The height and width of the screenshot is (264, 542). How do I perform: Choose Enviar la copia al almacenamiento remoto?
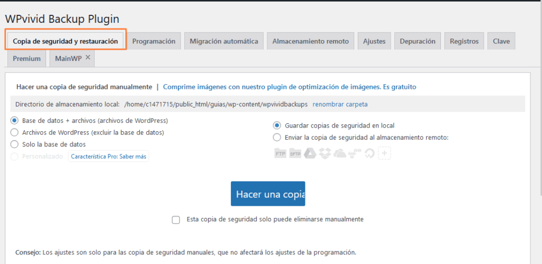point(277,138)
